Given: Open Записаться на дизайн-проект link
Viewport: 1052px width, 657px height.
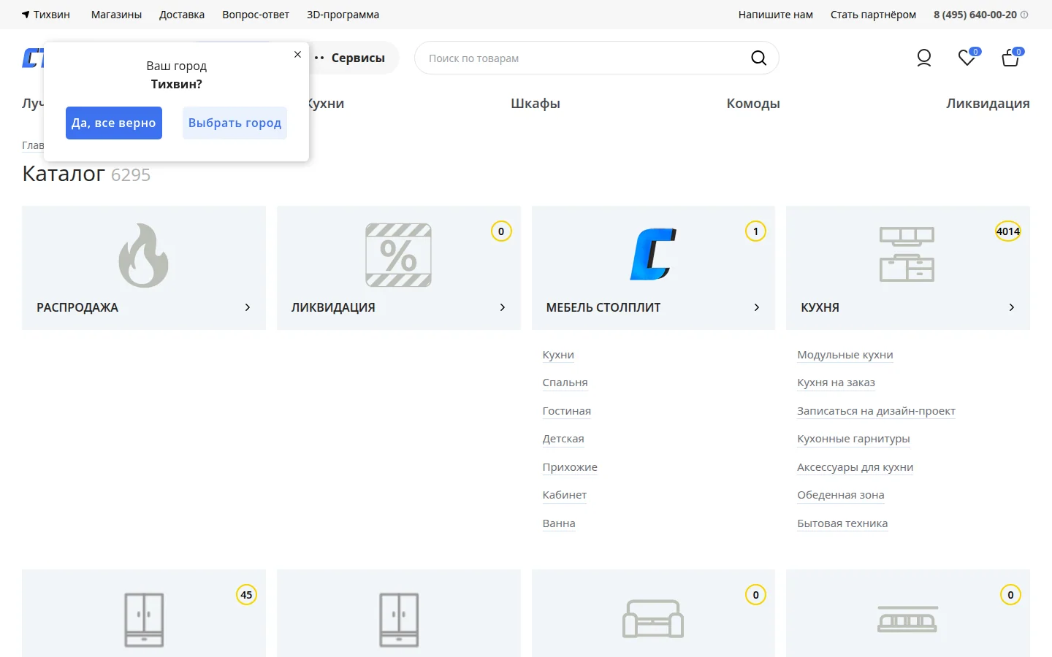Looking at the screenshot, I should click(x=877, y=411).
